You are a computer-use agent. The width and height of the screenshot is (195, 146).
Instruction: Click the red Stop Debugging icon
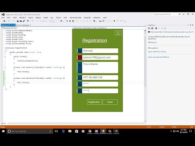(70, 21)
